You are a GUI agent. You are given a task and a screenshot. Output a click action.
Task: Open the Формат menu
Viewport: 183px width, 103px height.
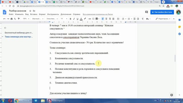point(42,14)
